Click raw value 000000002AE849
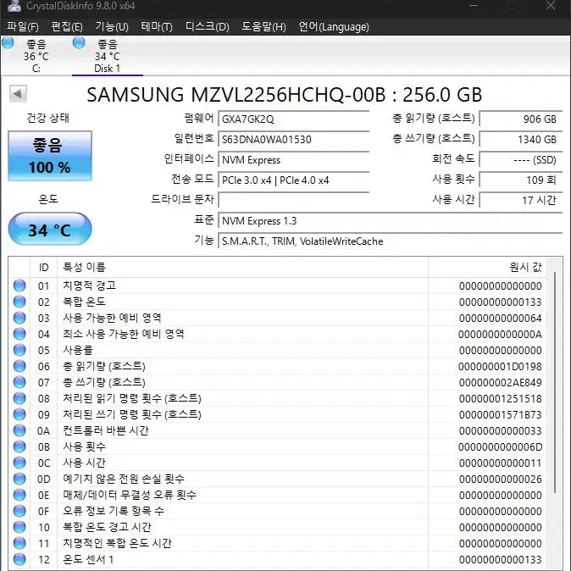The image size is (571, 571). [500, 382]
